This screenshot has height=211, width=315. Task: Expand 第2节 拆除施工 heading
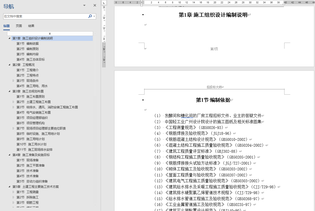14,197
